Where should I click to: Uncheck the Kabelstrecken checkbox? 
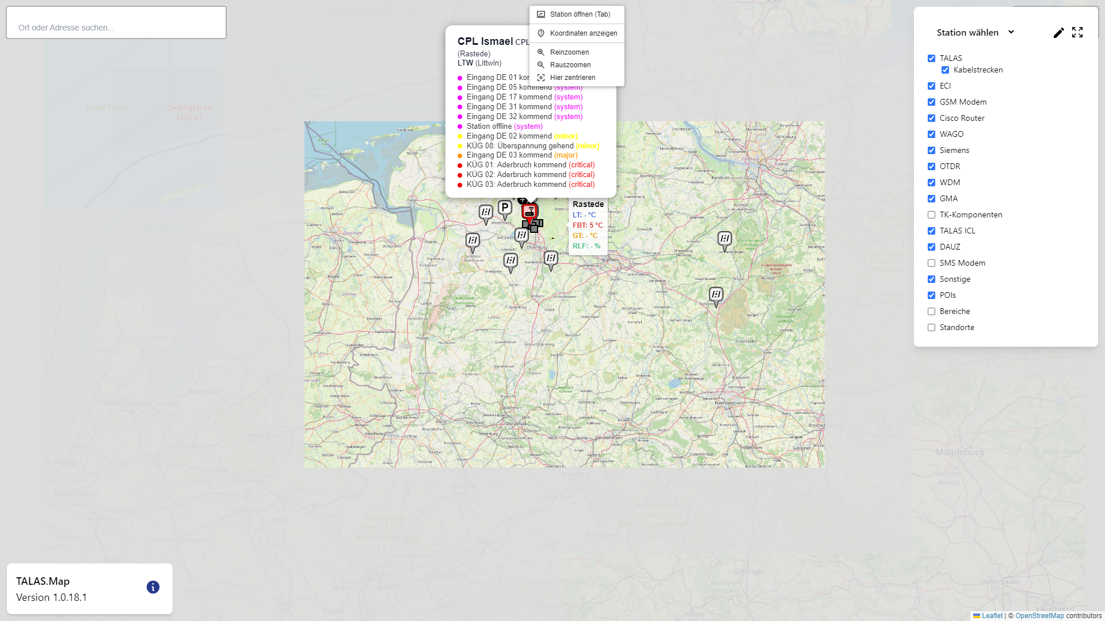945,70
